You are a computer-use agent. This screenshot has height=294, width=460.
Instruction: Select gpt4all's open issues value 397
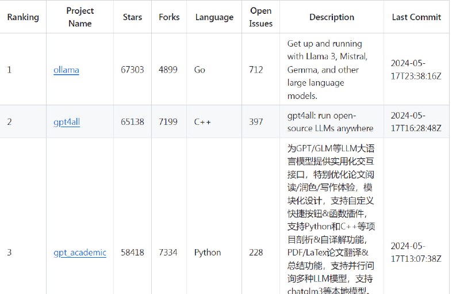point(256,122)
